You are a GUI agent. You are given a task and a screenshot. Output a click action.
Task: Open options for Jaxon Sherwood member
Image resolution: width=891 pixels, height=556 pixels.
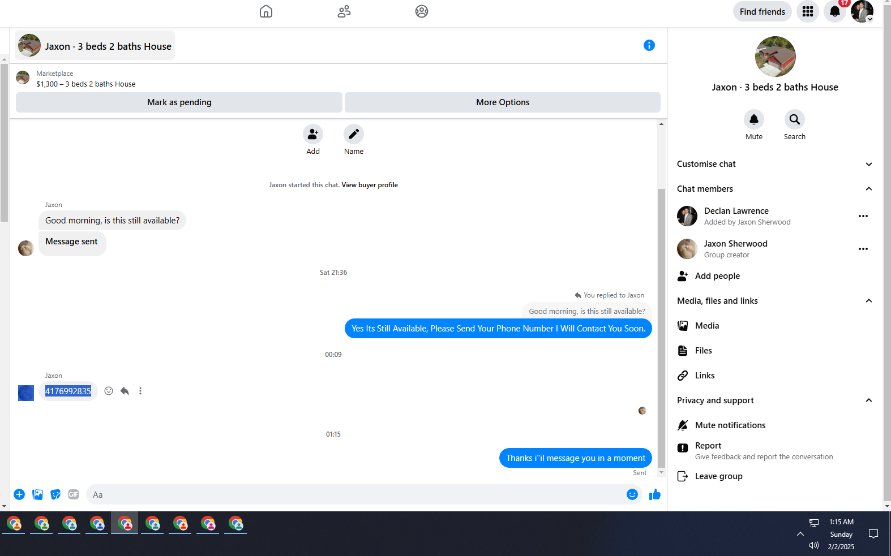coord(863,249)
